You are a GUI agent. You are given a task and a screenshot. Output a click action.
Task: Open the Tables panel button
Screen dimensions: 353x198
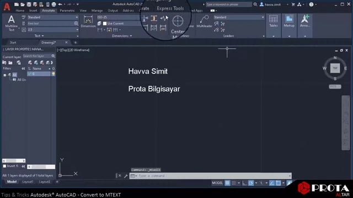(274, 21)
